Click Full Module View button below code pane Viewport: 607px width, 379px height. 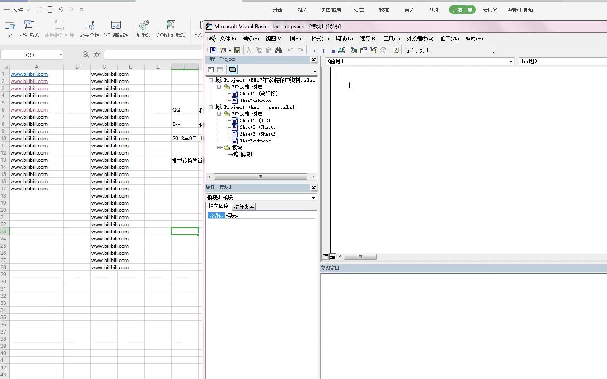(332, 256)
